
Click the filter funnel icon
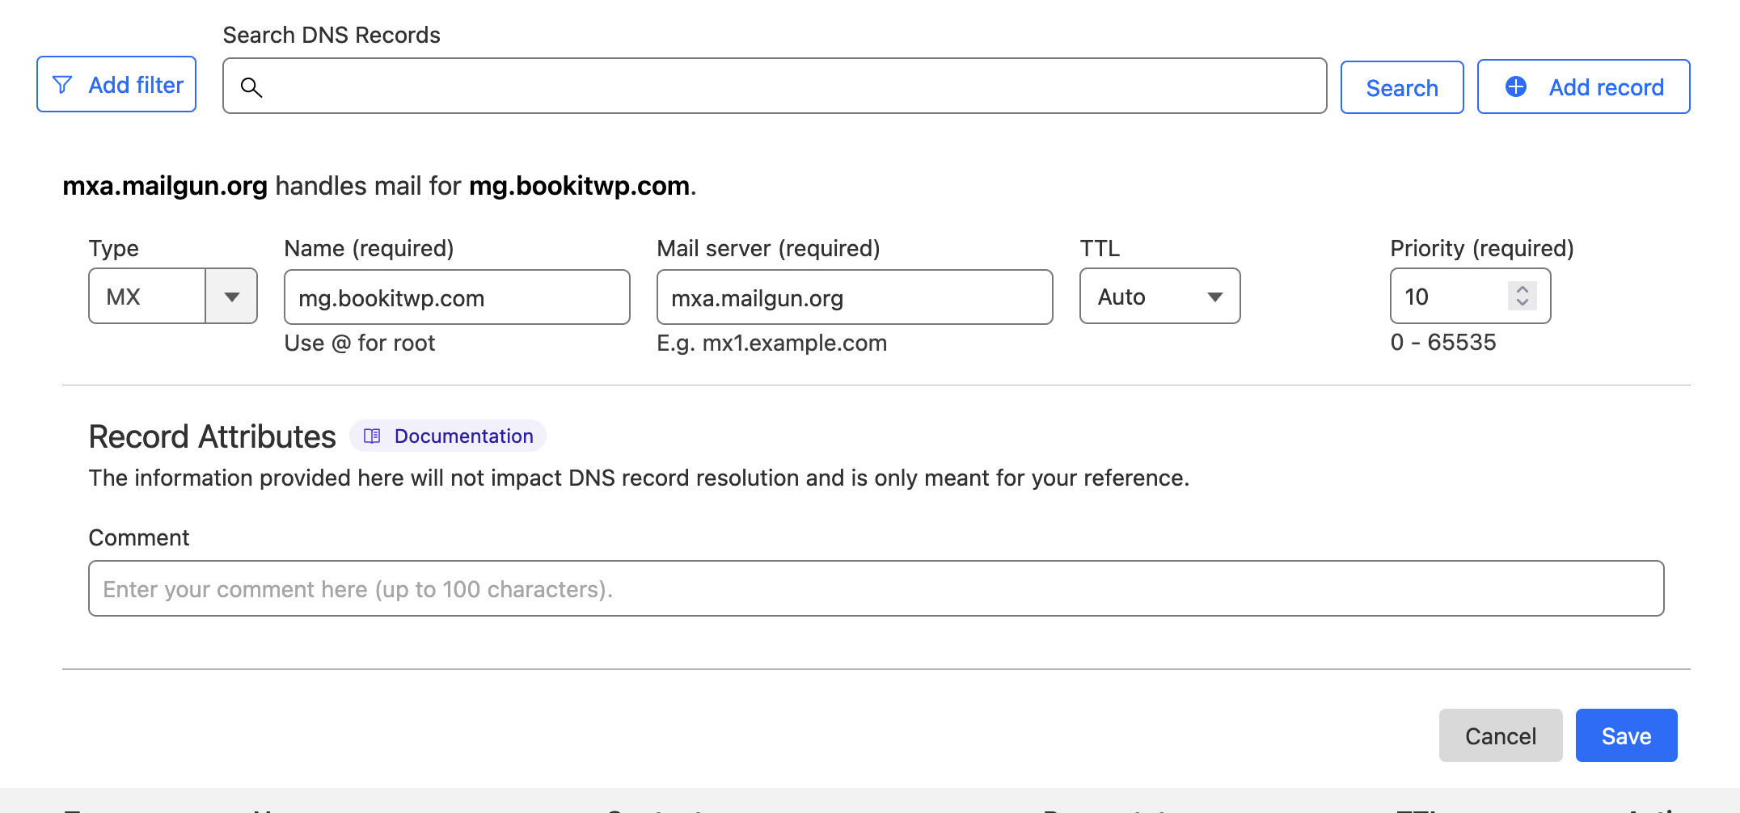pyautogui.click(x=64, y=84)
